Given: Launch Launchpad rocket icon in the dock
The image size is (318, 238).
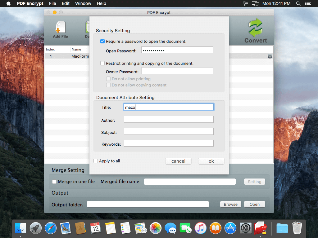Looking at the screenshot, I should point(36,228).
